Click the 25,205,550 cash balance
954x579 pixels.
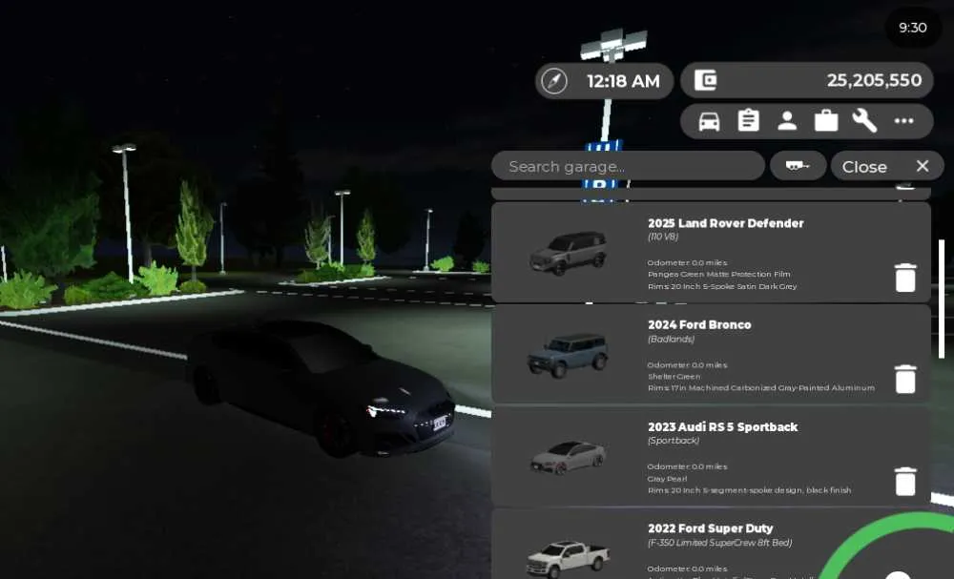pyautogui.click(x=874, y=80)
